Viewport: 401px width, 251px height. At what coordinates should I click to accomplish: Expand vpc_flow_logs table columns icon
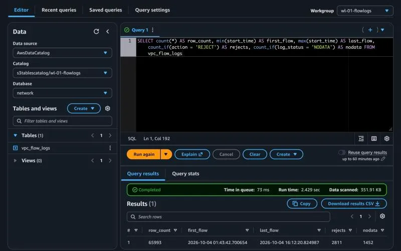click(16, 148)
